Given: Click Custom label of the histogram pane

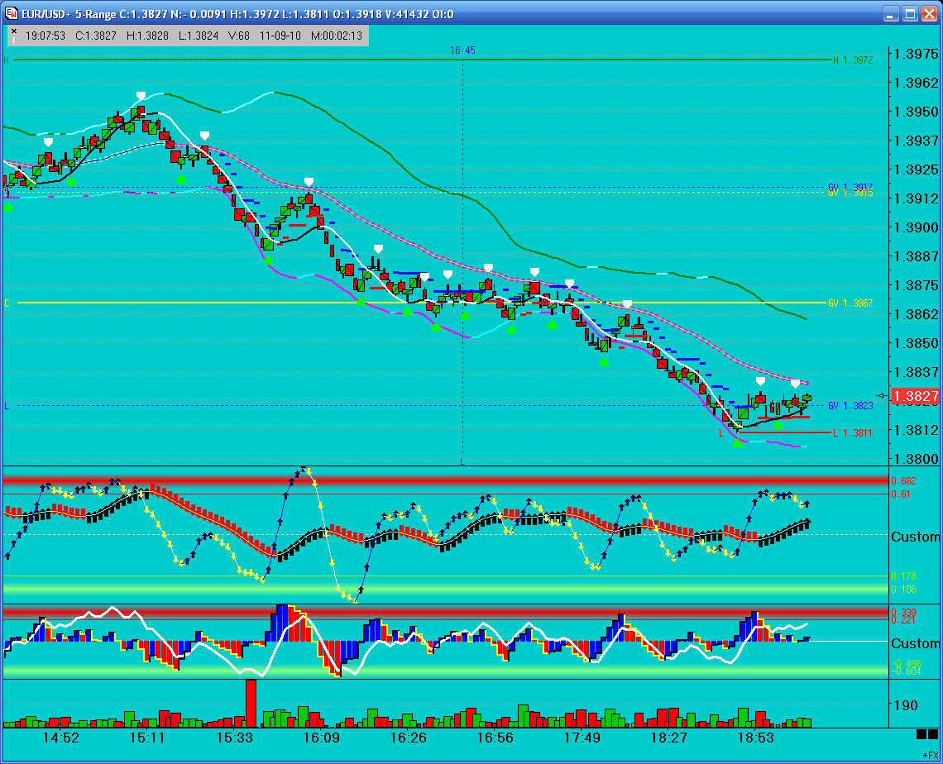Looking at the screenshot, I should pos(916,644).
